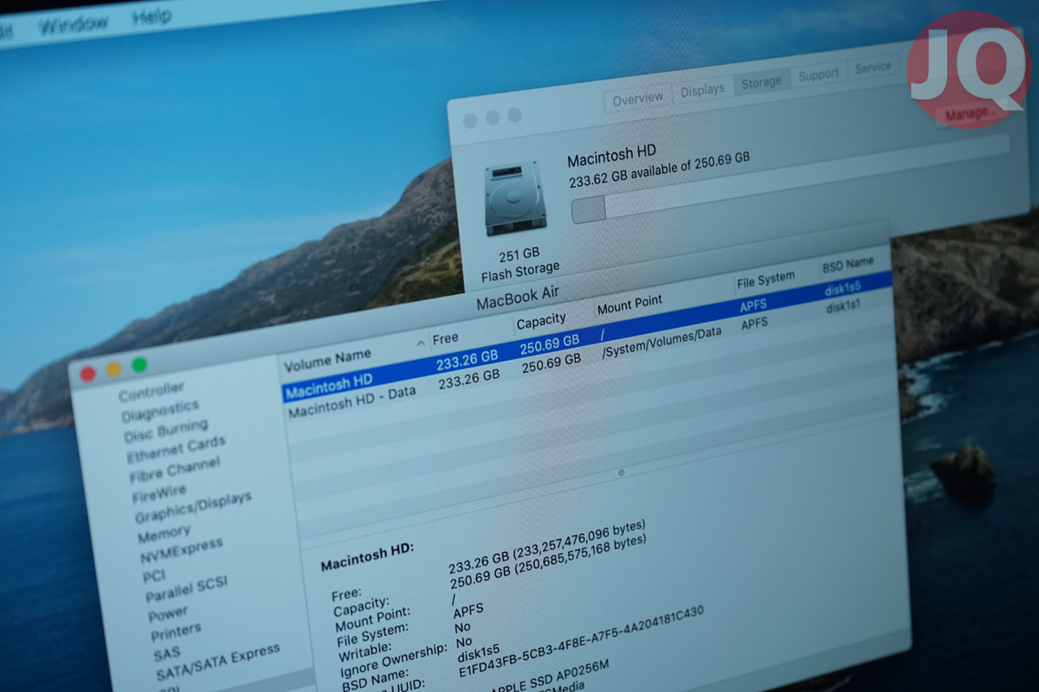
Task: Open the Help menu in menu bar
Action: point(152,17)
